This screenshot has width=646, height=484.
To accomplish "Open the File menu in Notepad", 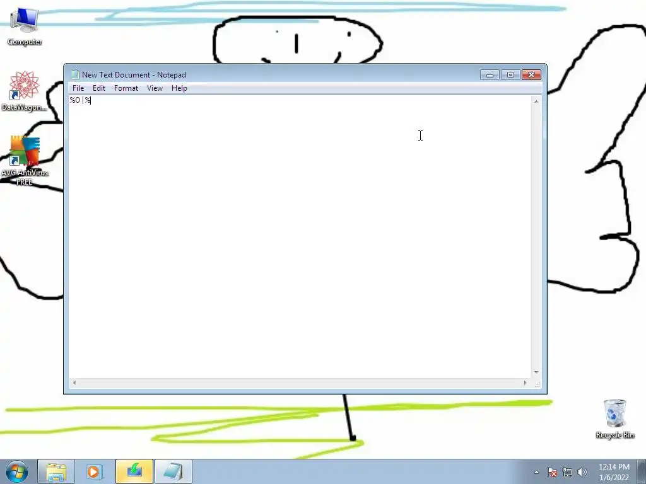I will (x=78, y=88).
